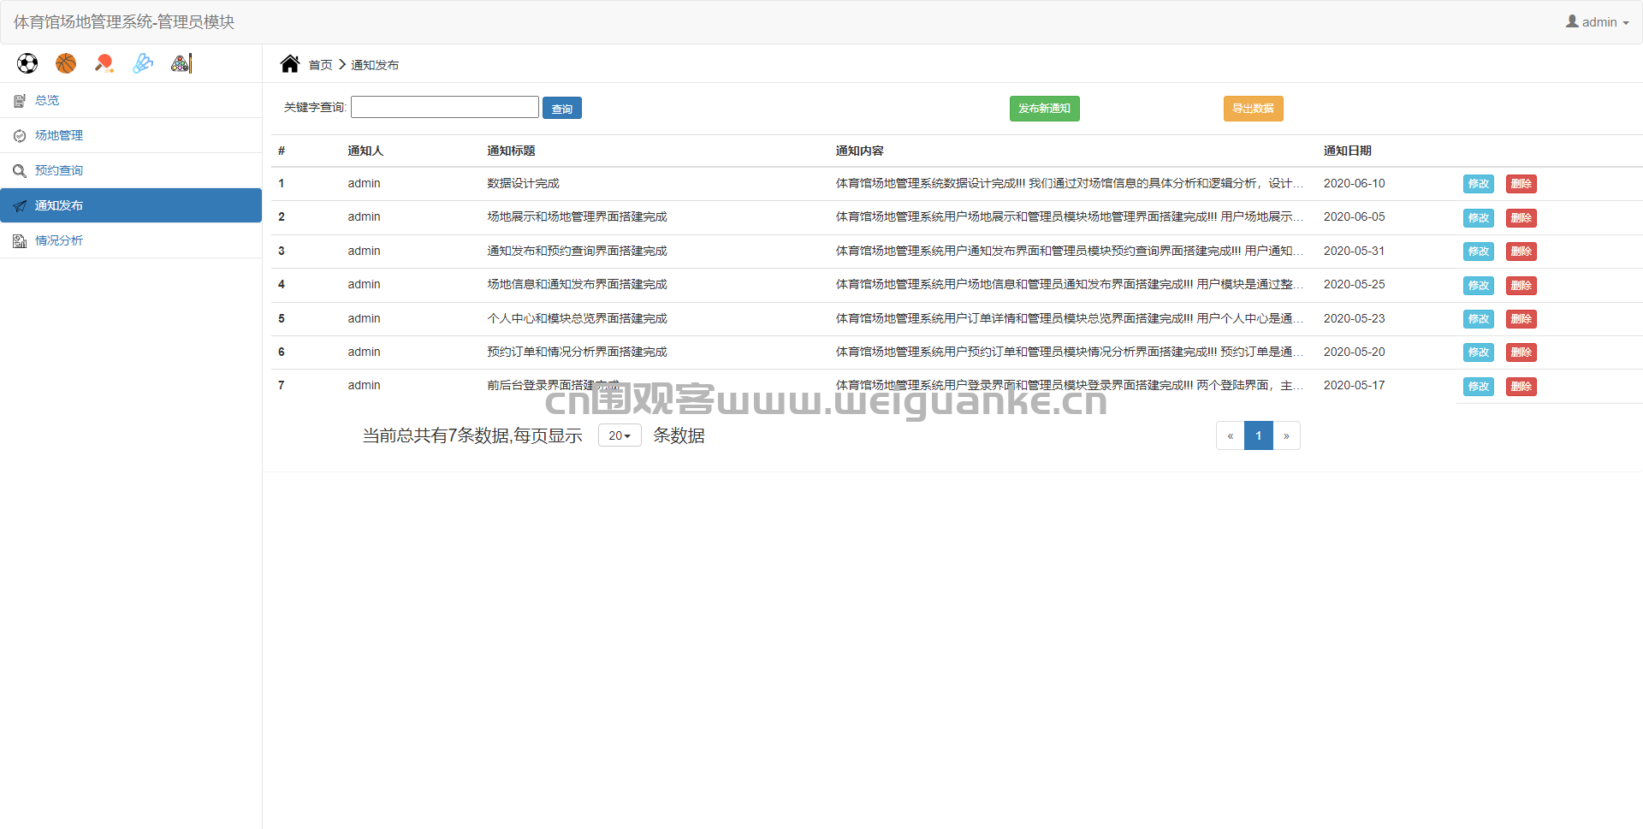The height and width of the screenshot is (829, 1643).
Task: Click the 通知日期 column header
Action: [x=1347, y=151]
